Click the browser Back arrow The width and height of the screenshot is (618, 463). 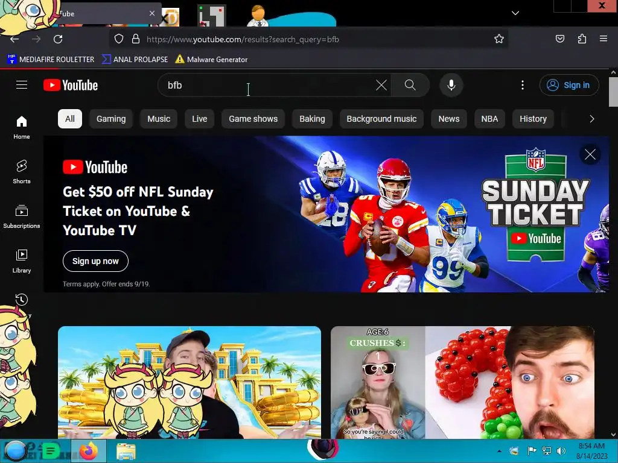(14, 39)
